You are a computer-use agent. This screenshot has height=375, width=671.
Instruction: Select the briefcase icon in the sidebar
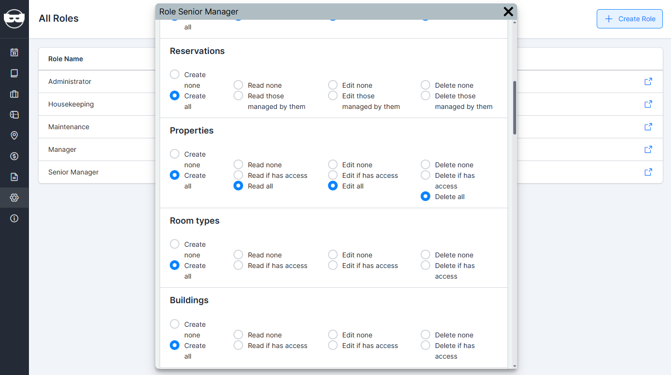pos(14,94)
